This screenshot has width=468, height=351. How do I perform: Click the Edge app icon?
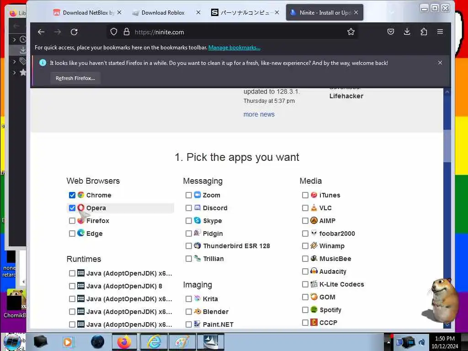(x=81, y=233)
